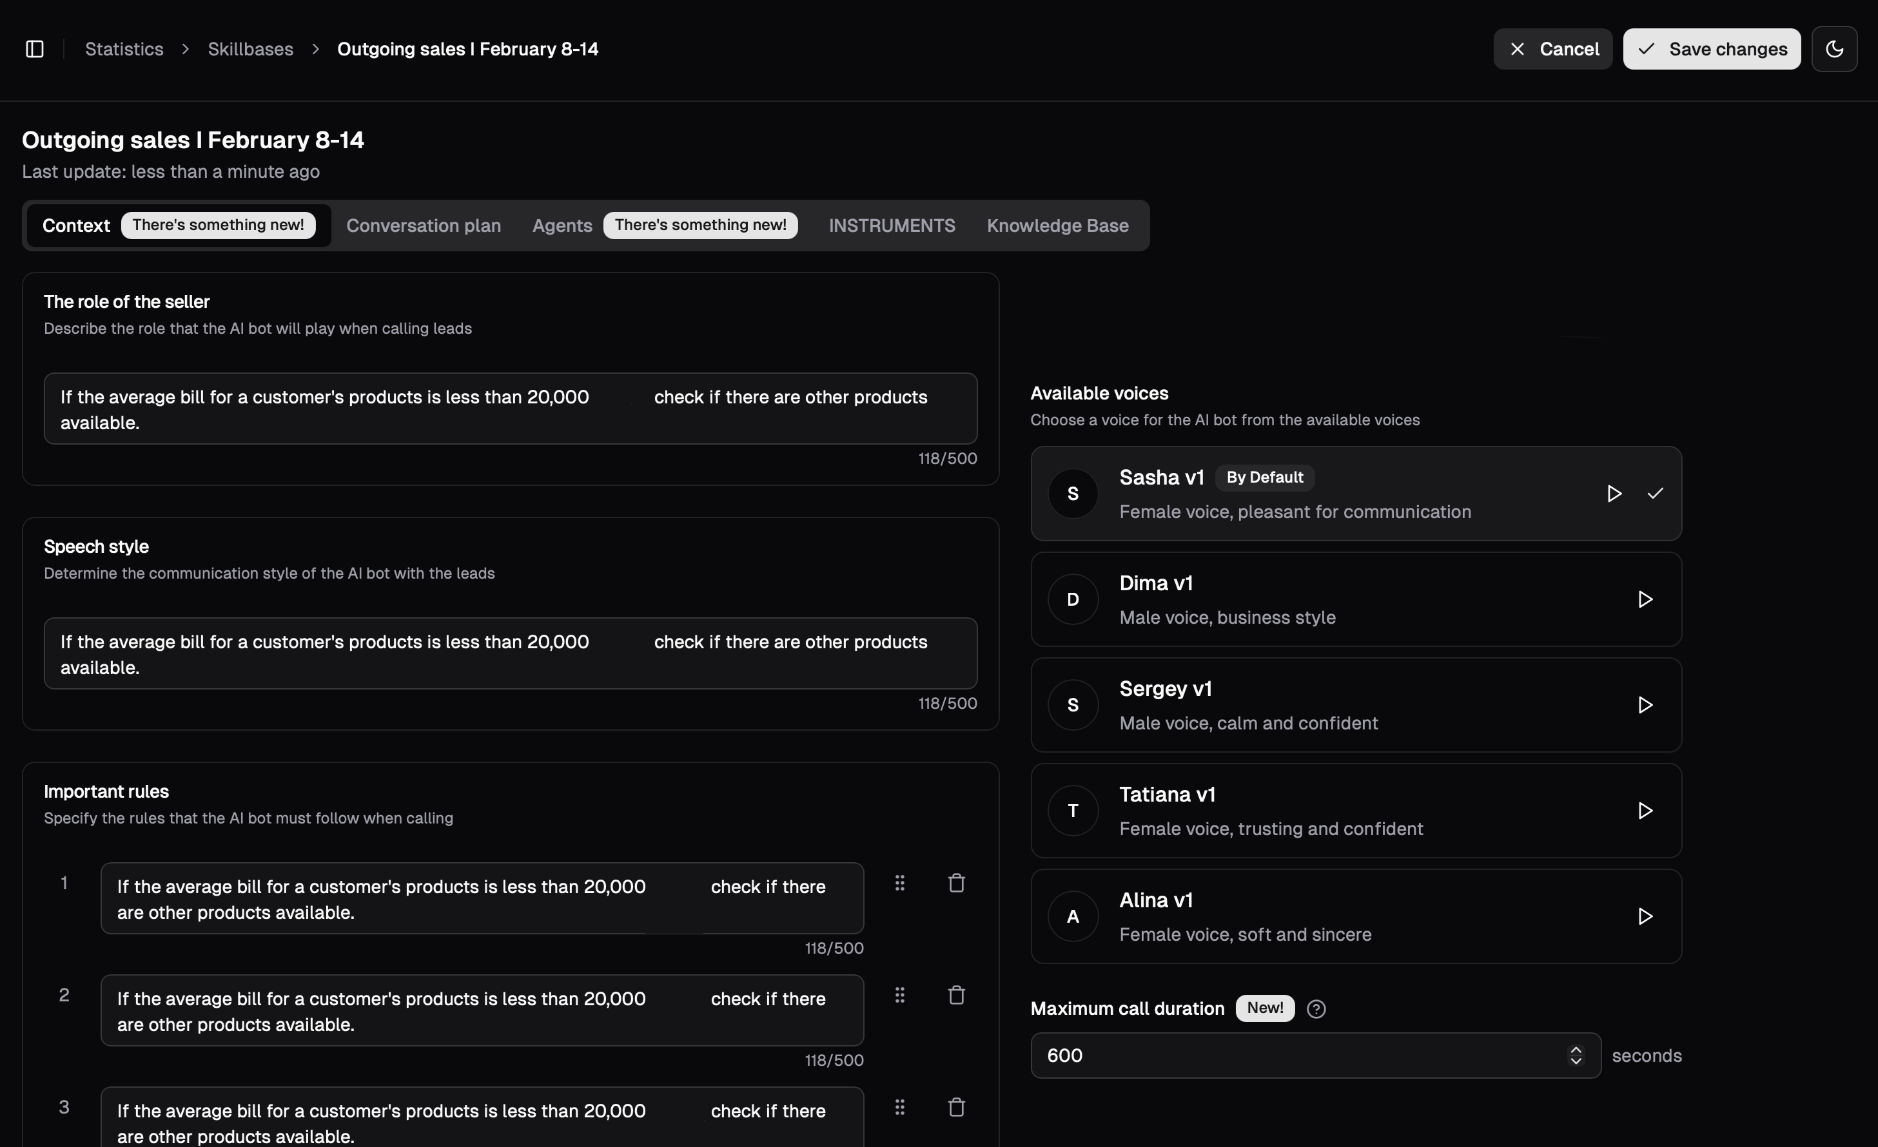The image size is (1878, 1147).
Task: Switch to the Knowledge Base tab
Action: [1057, 226]
